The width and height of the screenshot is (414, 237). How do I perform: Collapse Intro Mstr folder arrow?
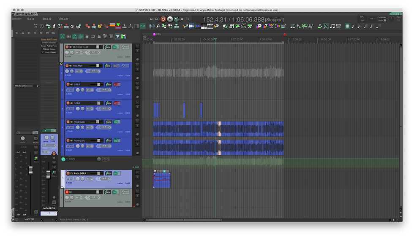61,64
